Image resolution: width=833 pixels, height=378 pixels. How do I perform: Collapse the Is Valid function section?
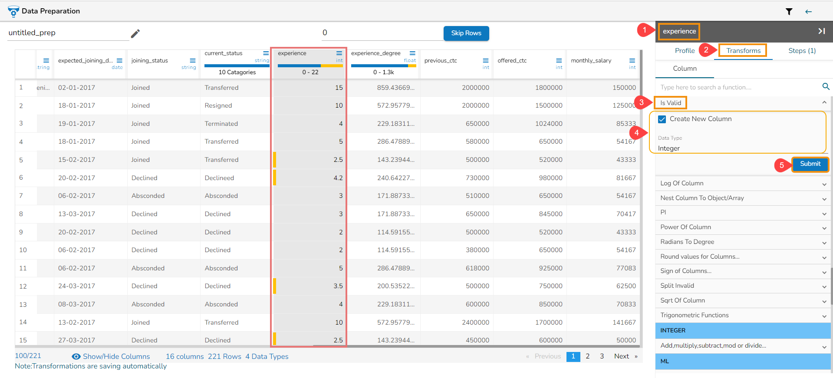pos(823,103)
